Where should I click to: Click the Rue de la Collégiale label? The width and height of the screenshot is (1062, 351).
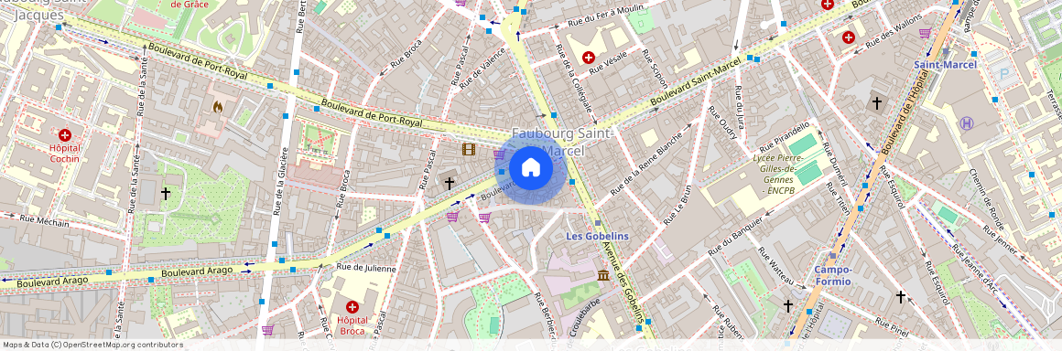tap(574, 80)
